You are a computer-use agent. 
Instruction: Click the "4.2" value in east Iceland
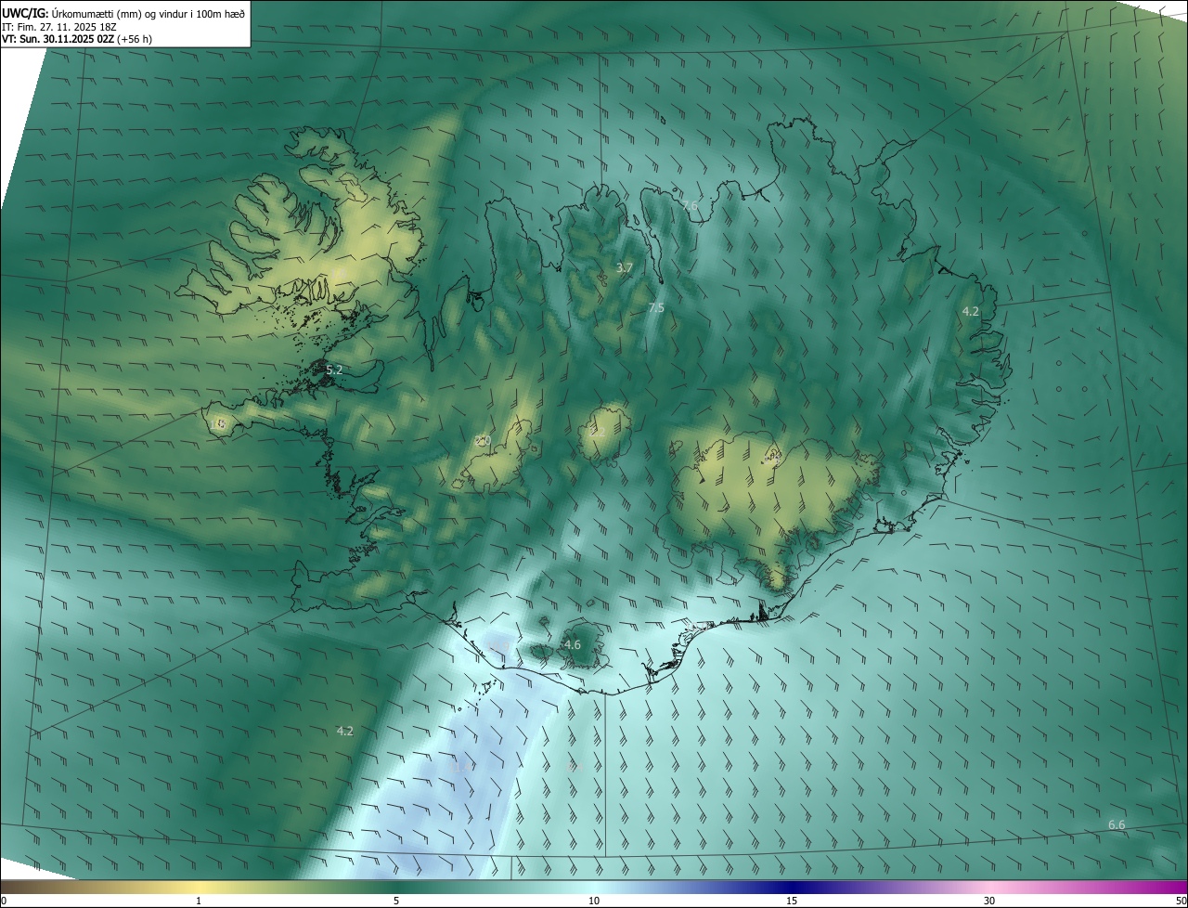click(970, 311)
